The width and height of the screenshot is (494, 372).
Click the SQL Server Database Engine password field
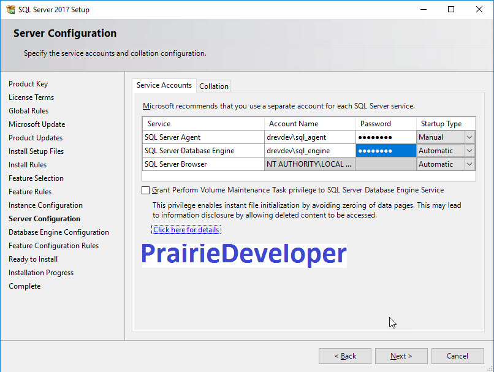point(386,151)
